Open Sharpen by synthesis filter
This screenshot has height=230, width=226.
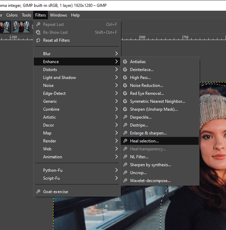click(160, 164)
